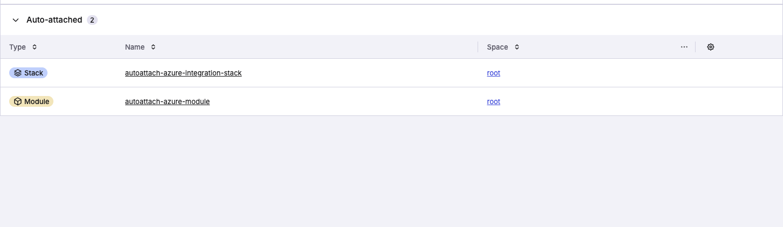Click the cube icon in the Module badge
This screenshot has height=227, width=783.
(x=18, y=101)
